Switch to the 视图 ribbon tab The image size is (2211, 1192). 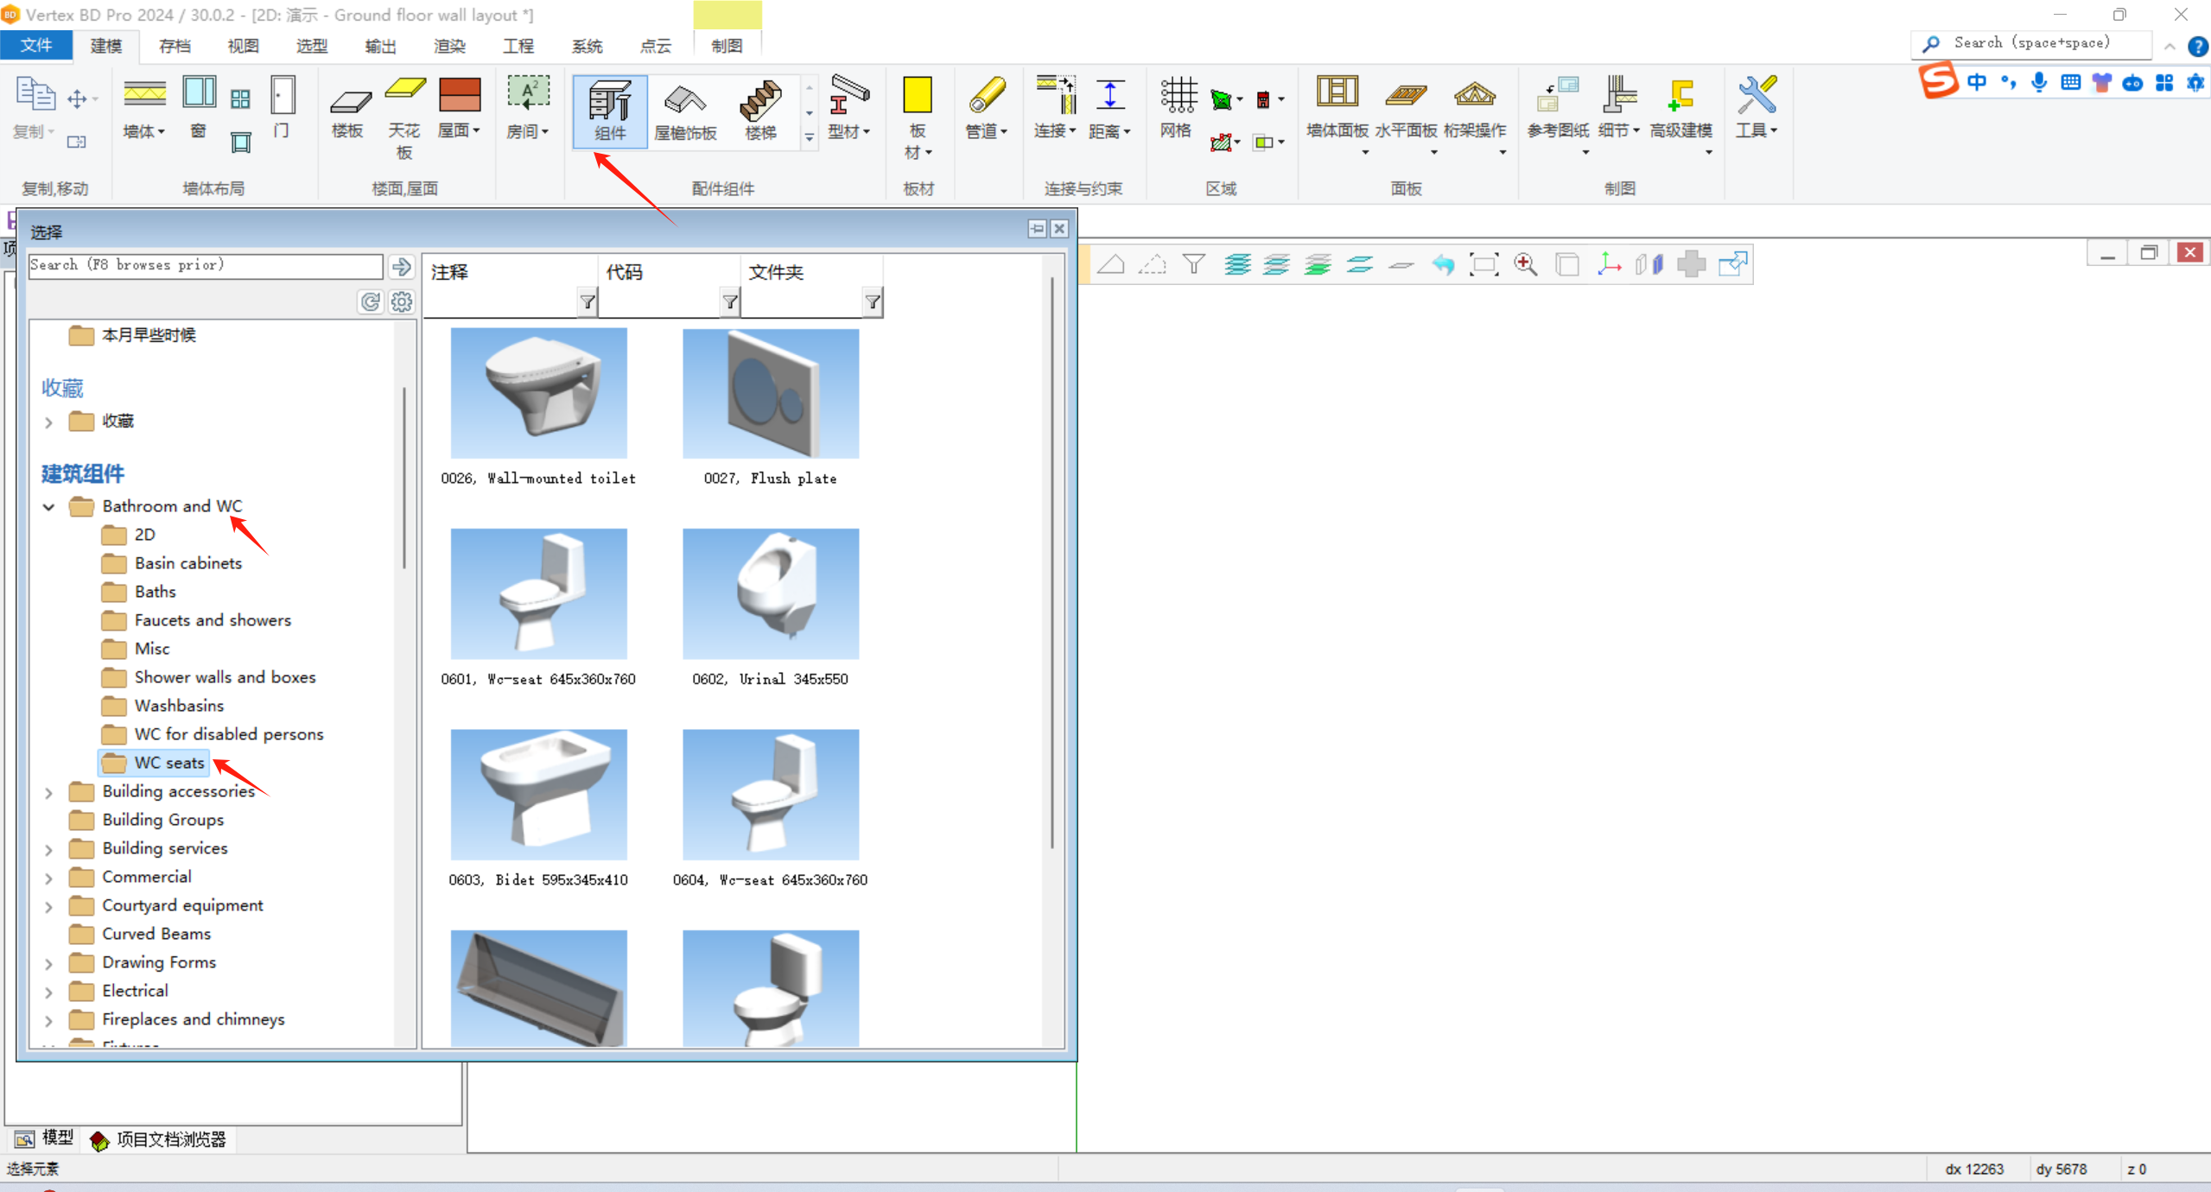tap(243, 46)
